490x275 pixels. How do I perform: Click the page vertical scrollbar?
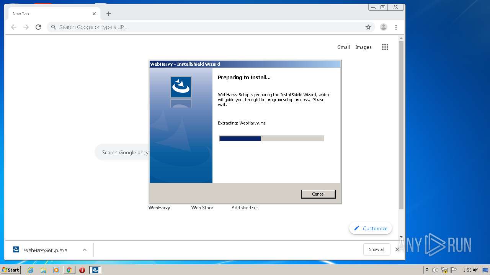(x=401, y=125)
